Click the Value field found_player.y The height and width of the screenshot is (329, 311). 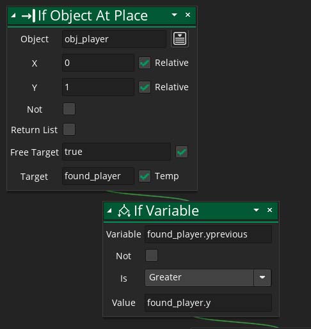click(208, 303)
